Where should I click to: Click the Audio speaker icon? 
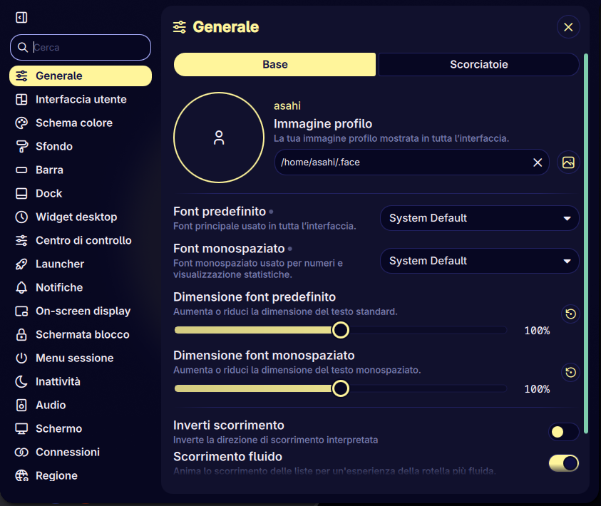point(21,405)
